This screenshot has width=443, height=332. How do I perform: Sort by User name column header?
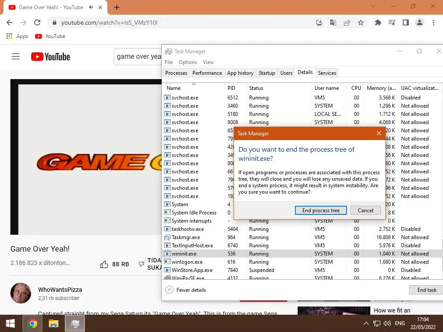pos(329,88)
